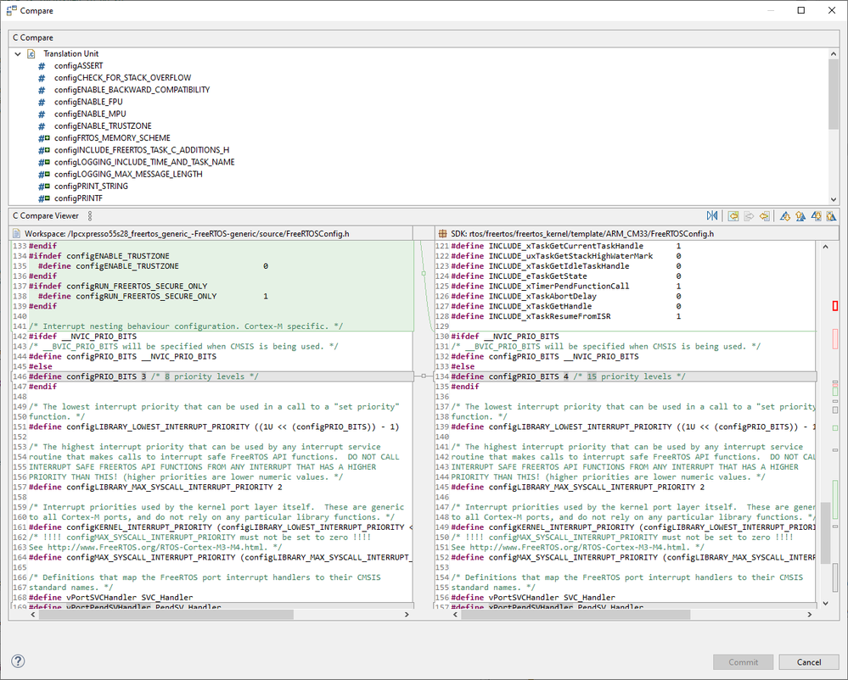Click right pane horizontal scrollbar thumb
The image size is (848, 680).
[x=575, y=615]
